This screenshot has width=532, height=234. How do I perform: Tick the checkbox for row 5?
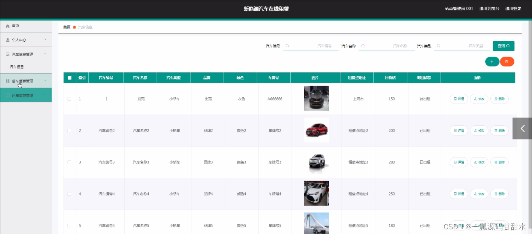(69, 225)
